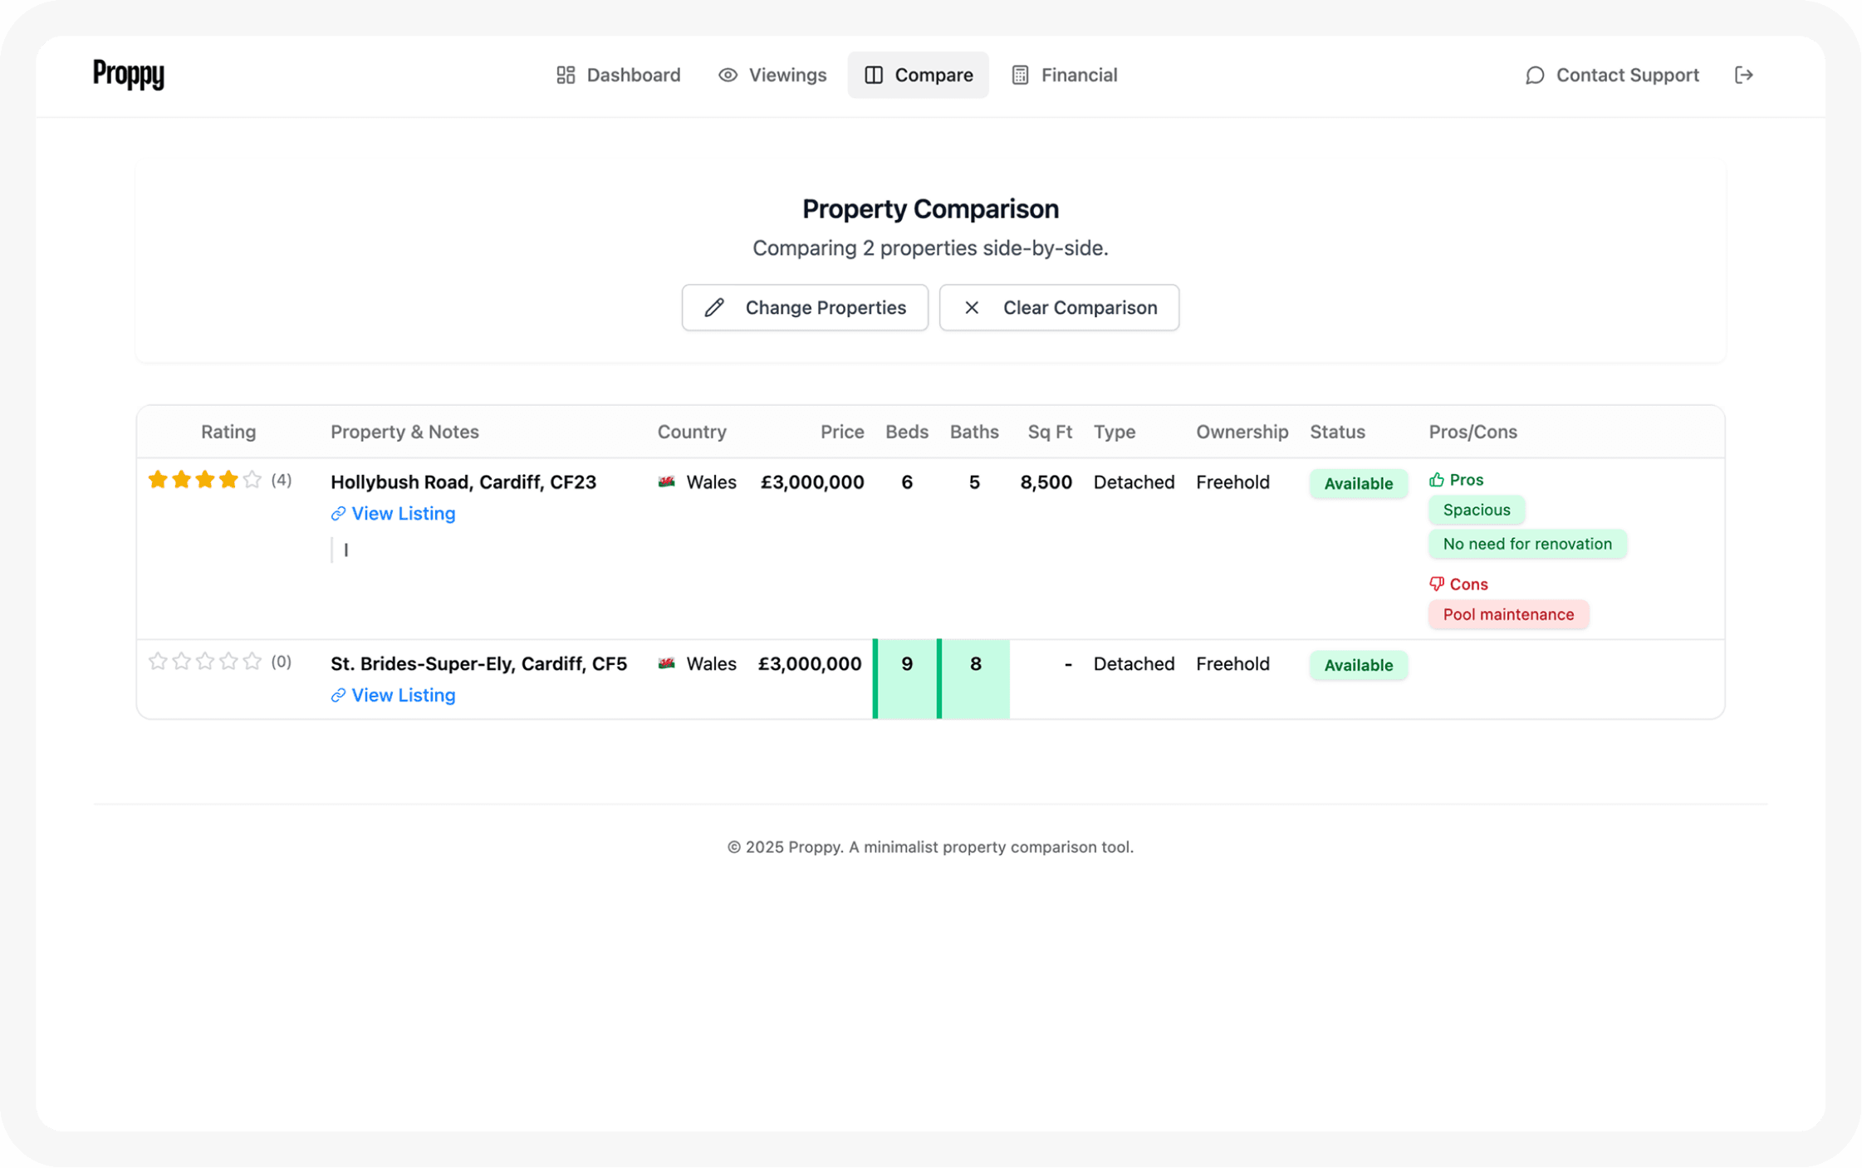Click the Hollybush Road, Cardiff, CF23 title
Screen dimensions: 1862x1168
coord(463,482)
